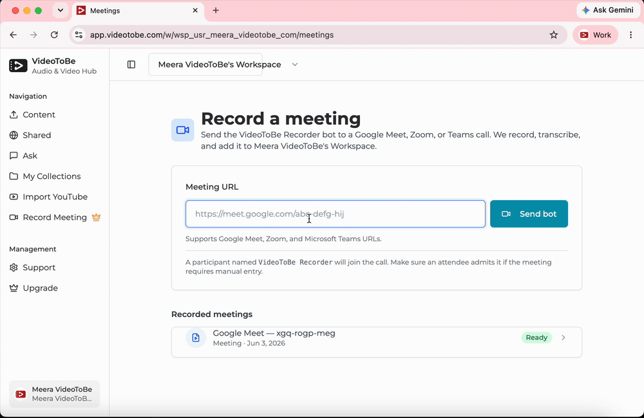Close the Meetings tab
The image size is (644, 418).
tap(196, 10)
